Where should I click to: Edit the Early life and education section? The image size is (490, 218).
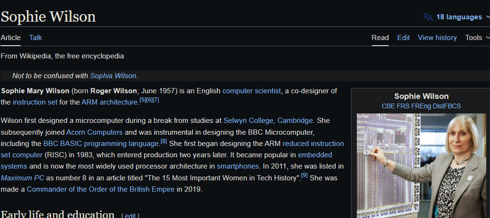point(130,216)
